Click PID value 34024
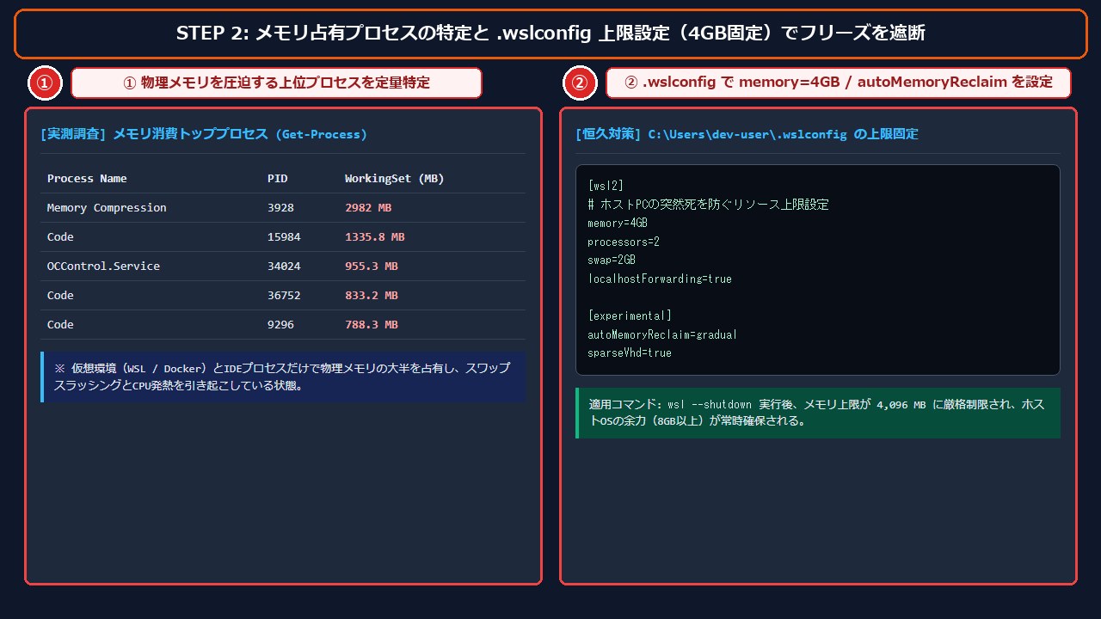 pyautogui.click(x=284, y=267)
